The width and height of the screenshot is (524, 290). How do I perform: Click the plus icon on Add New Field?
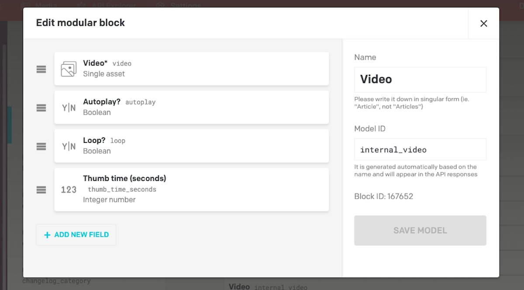point(48,235)
